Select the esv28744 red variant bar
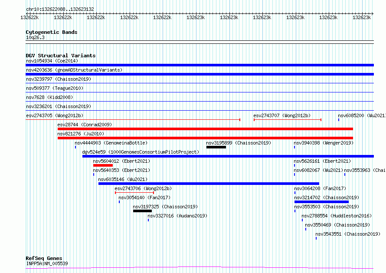386x273 pixels. [x=205, y=129]
